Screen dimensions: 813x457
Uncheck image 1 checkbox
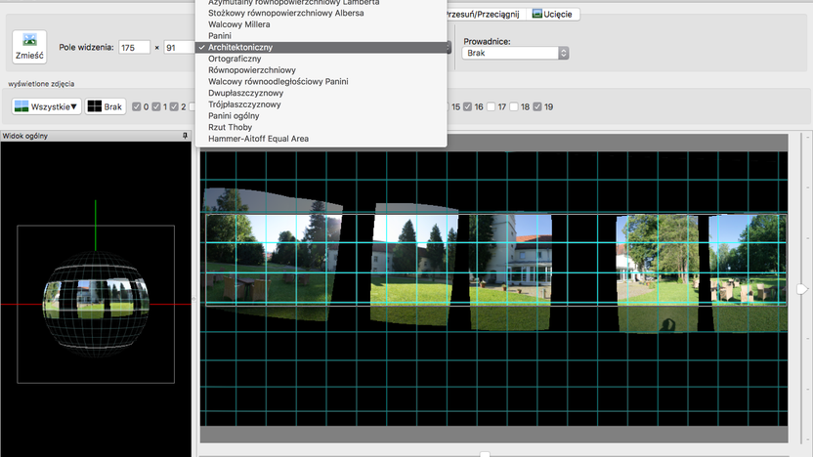[x=156, y=106]
